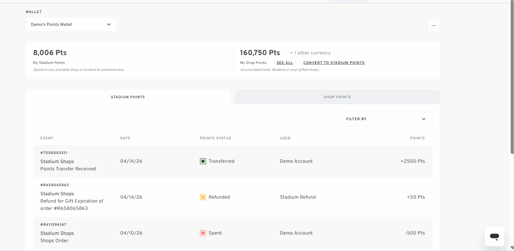Open the three-dots more options menu
The width and height of the screenshot is (514, 251).
coord(433,26)
